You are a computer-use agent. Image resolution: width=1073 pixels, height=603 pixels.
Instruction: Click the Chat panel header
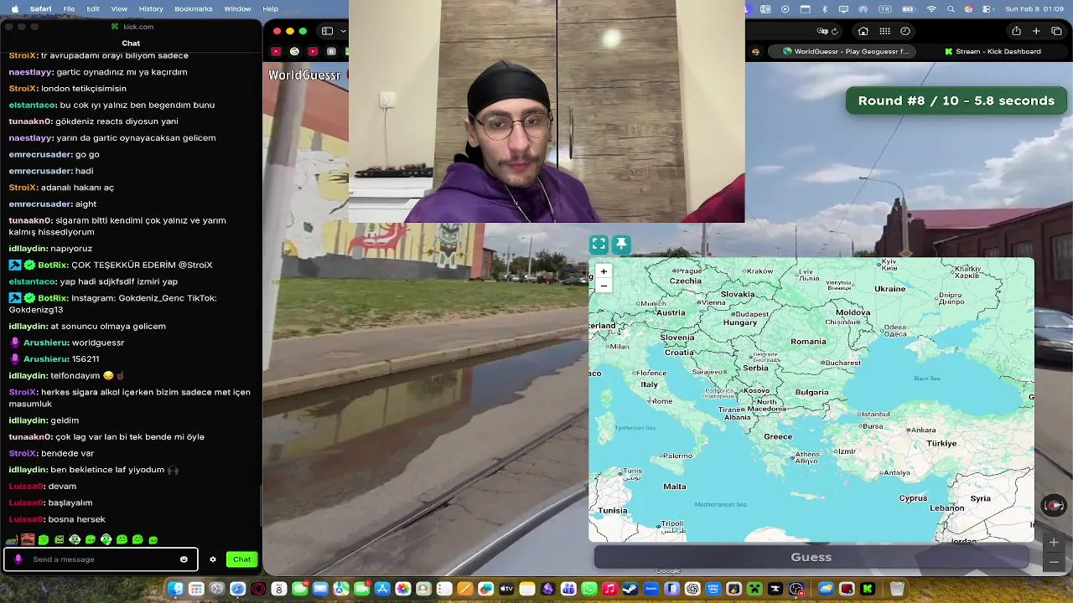(131, 44)
